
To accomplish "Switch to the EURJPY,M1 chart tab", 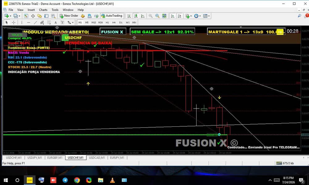I will point(117,158).
